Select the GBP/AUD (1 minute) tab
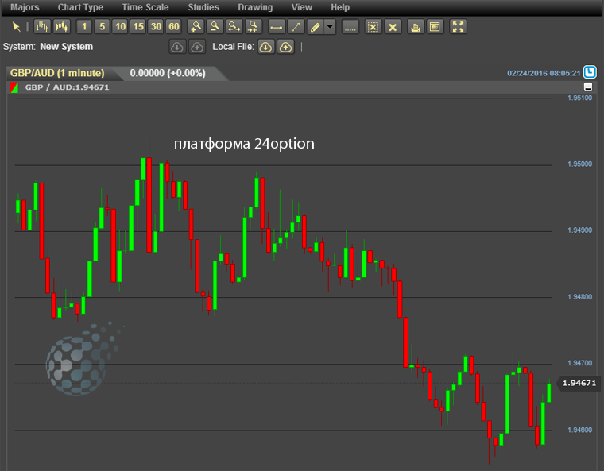Viewport: 604px width, 471px height. (x=57, y=73)
